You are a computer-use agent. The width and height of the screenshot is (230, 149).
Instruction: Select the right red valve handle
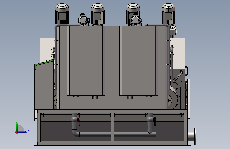point(155,121)
